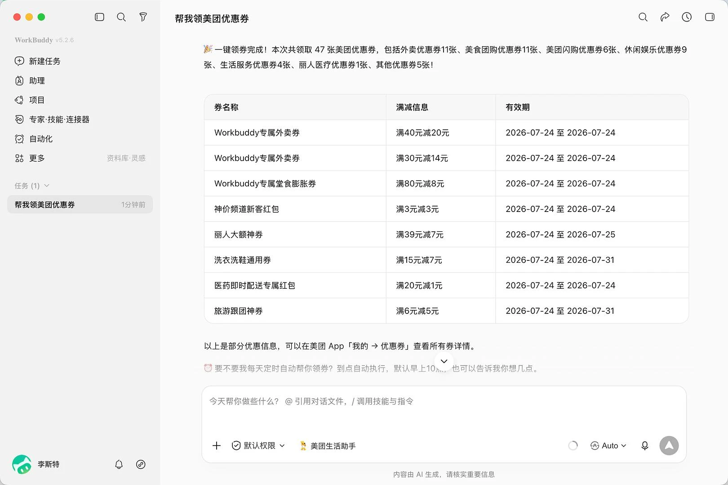
Task: Click the conversation title 帮我领美团优惠券 in header
Action: [x=212, y=18]
